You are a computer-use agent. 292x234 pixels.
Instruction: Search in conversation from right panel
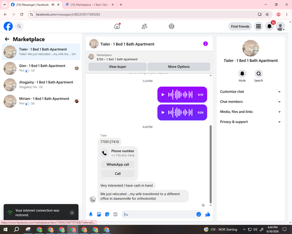(x=259, y=74)
